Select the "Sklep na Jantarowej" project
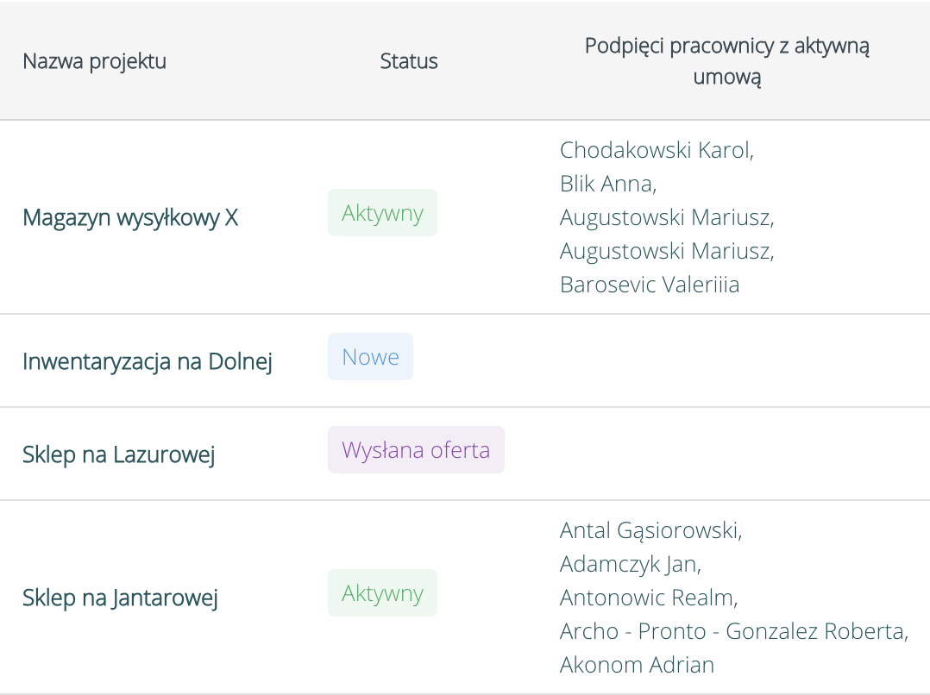Image resolution: width=930 pixels, height=695 pixels. click(120, 597)
